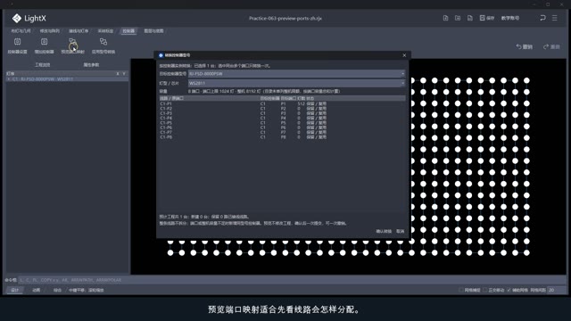Click the Y column header in side panel
This screenshot has height=321, width=571.
(124, 73)
